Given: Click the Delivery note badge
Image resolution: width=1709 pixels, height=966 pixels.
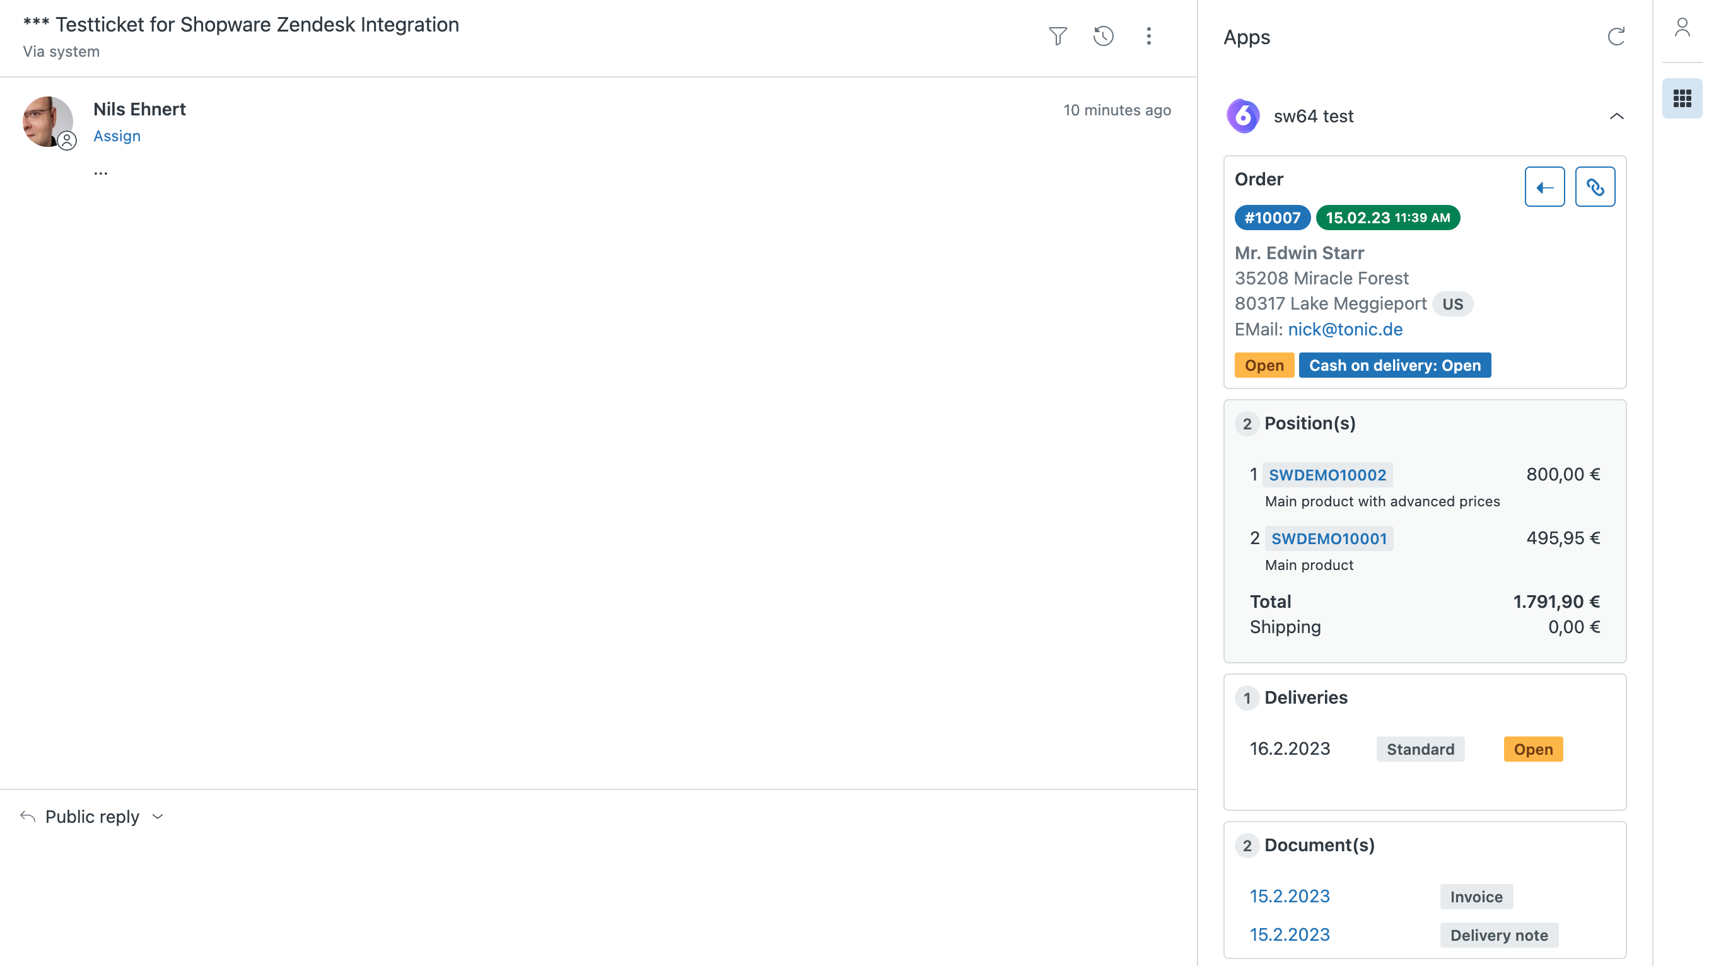Looking at the screenshot, I should click(x=1499, y=935).
